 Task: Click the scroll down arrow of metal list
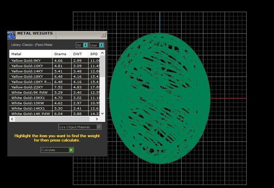coord(103,114)
